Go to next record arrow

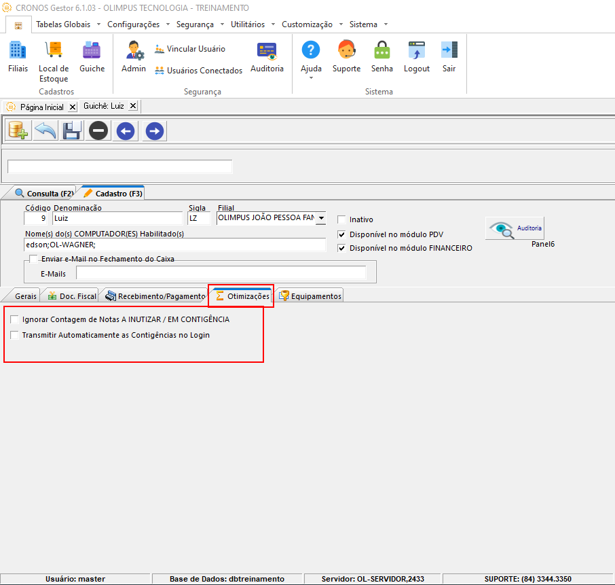click(155, 130)
